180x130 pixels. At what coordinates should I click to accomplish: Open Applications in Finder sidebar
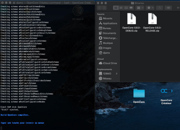tap(107, 23)
